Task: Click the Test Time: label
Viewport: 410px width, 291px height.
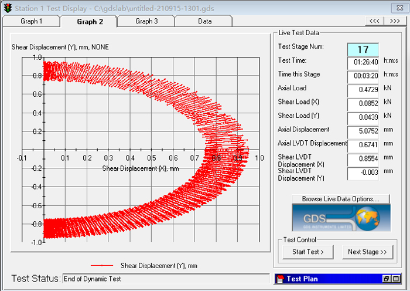Action: point(292,60)
